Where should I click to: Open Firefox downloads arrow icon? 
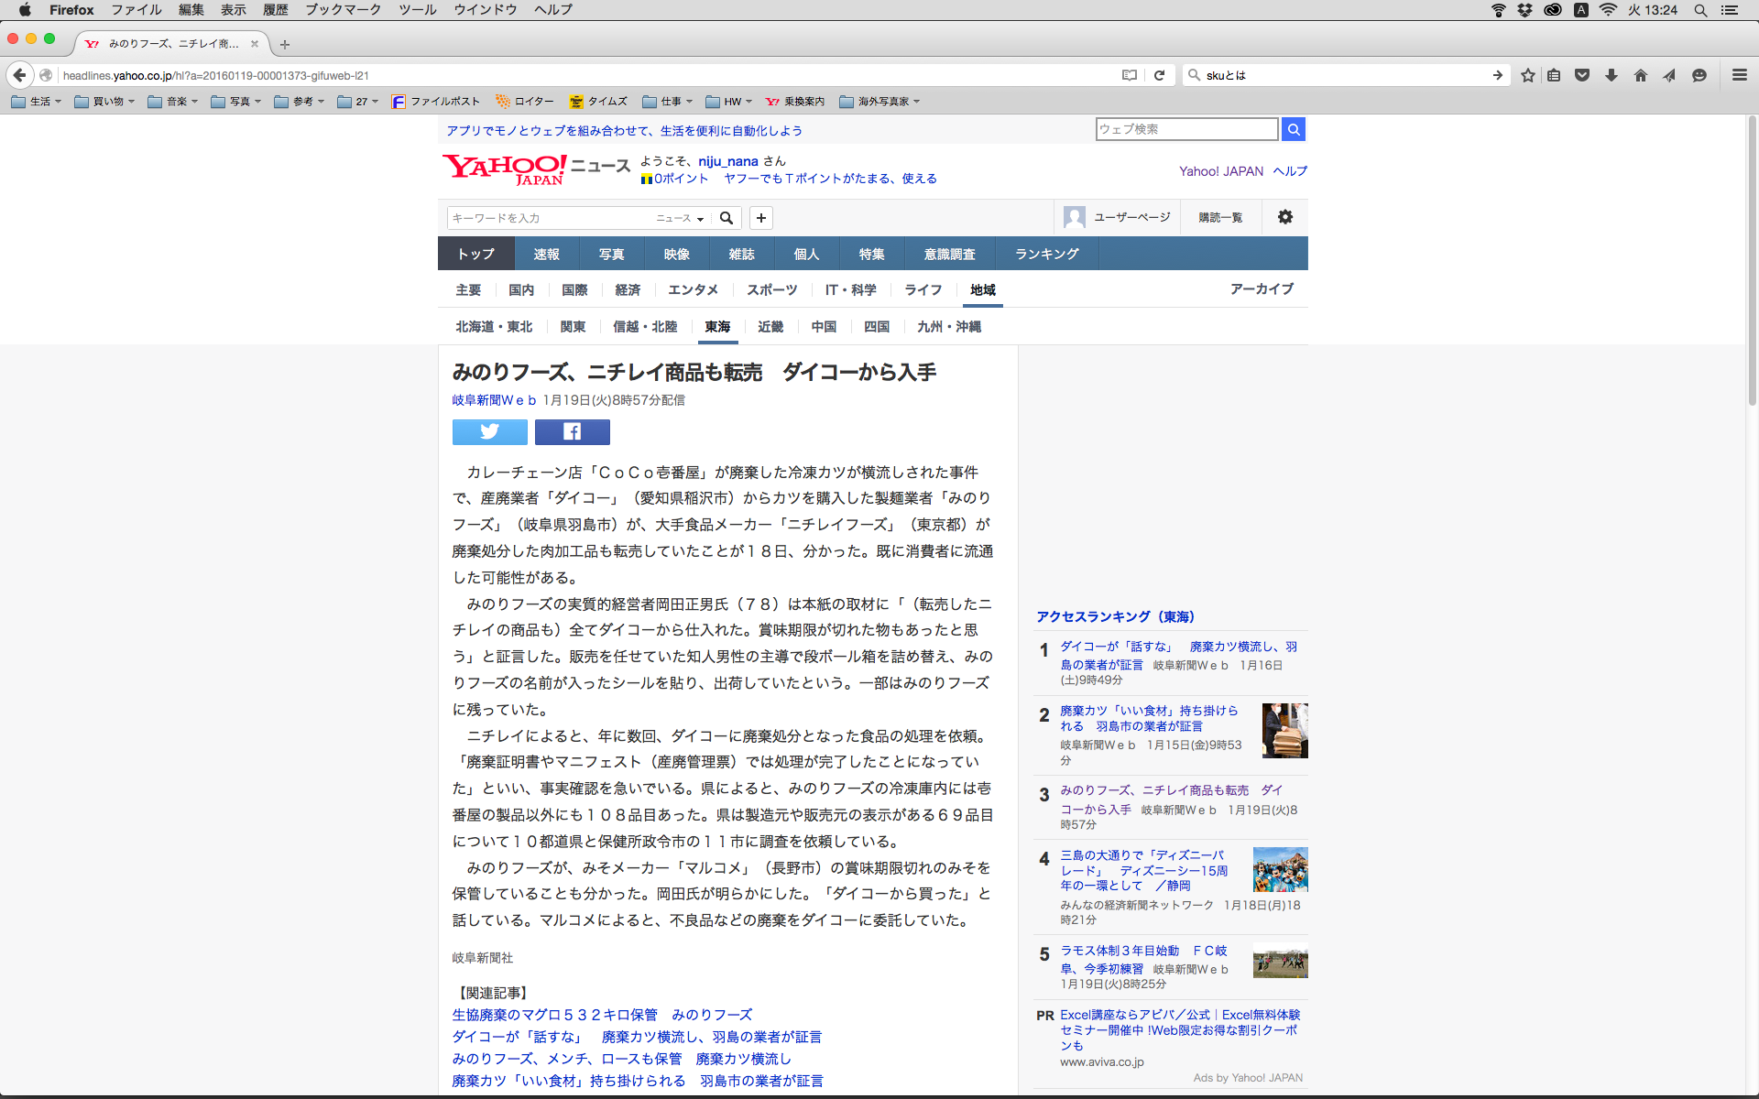[x=1612, y=75]
